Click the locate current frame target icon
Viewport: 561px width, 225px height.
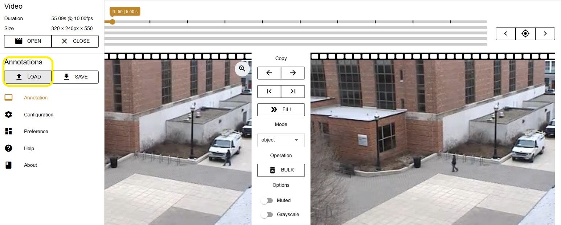pyautogui.click(x=525, y=34)
